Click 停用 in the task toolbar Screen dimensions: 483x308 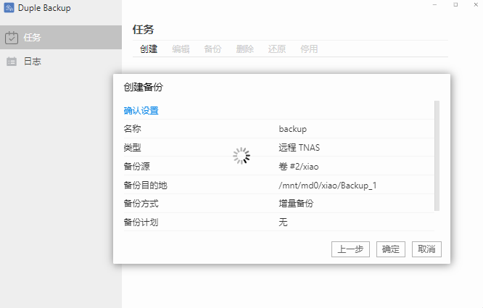pos(309,49)
